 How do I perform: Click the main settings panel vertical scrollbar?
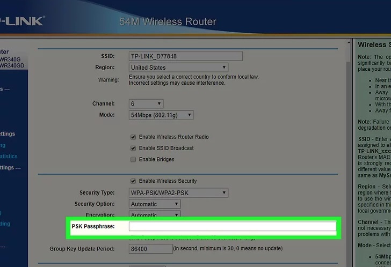pyautogui.click(x=347, y=150)
